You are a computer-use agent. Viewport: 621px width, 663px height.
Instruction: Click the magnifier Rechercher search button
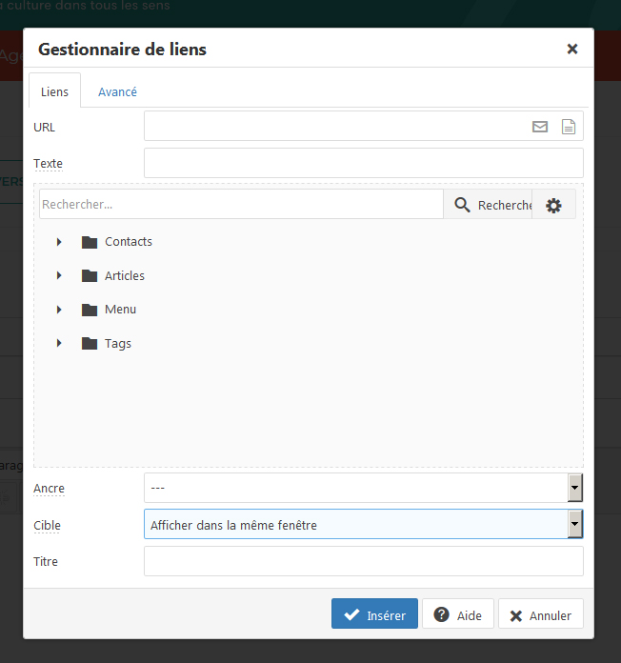pyautogui.click(x=488, y=205)
